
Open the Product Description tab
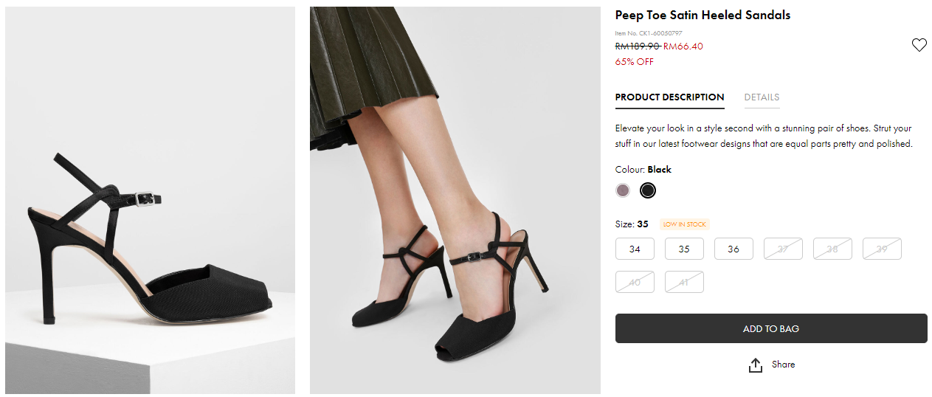tap(669, 97)
